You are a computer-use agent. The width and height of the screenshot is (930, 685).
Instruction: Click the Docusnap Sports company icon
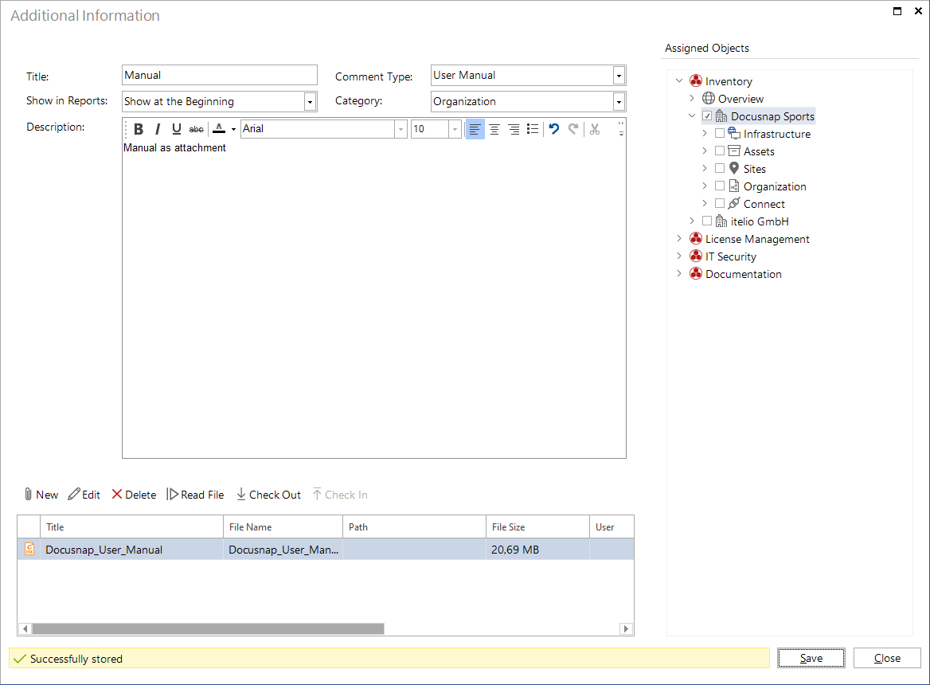pyautogui.click(x=721, y=116)
